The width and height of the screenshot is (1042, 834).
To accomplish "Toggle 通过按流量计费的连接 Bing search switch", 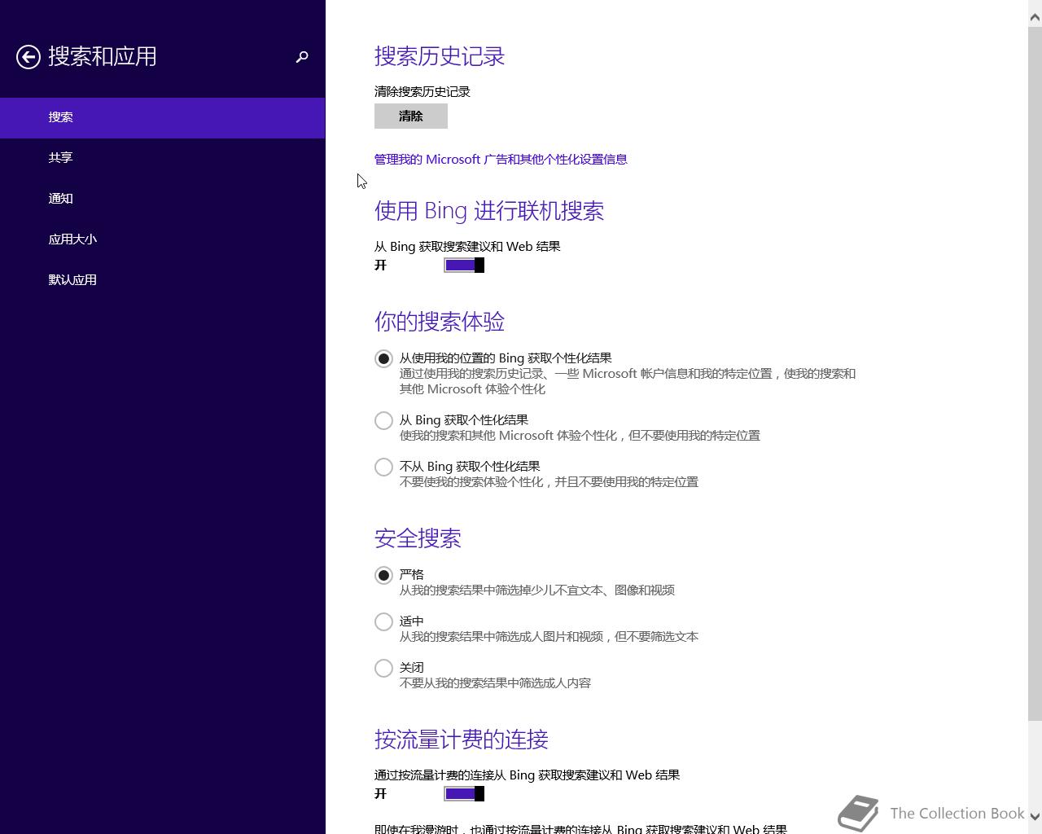I will click(464, 794).
